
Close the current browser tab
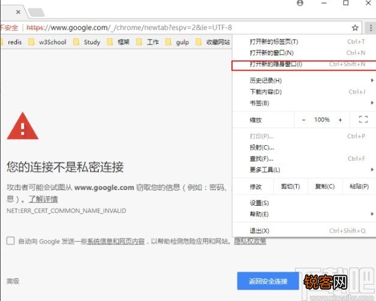(x=18, y=12)
